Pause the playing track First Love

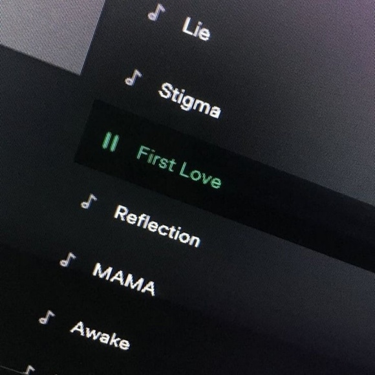tap(110, 142)
